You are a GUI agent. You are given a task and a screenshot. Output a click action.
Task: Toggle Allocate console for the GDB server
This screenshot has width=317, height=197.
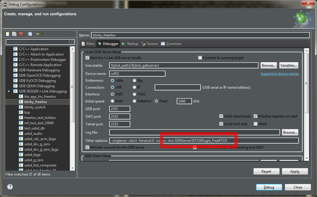coord(87,147)
